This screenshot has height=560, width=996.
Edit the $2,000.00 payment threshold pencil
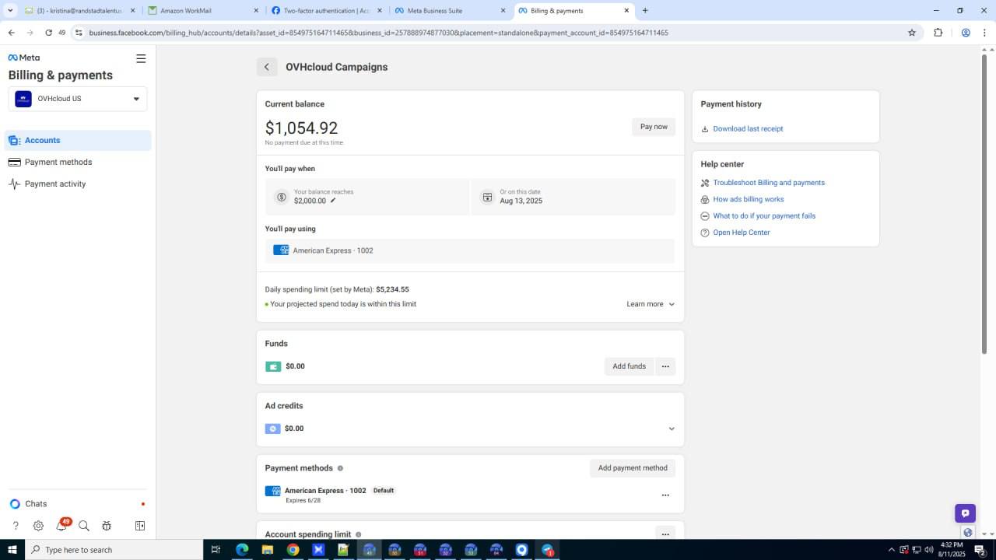click(x=333, y=201)
